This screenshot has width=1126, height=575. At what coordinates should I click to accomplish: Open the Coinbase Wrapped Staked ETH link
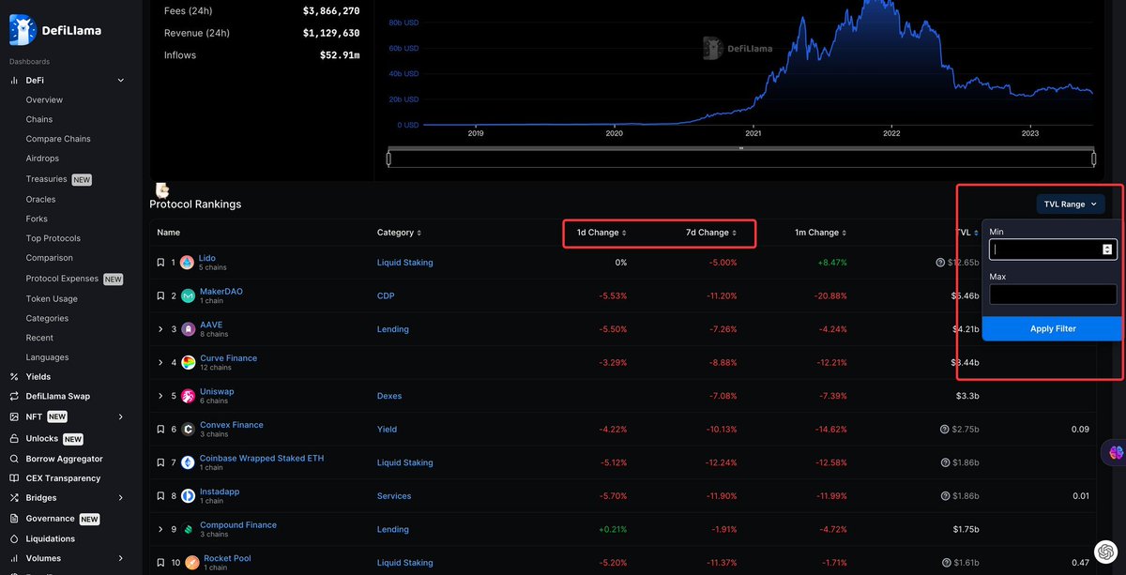coord(262,458)
